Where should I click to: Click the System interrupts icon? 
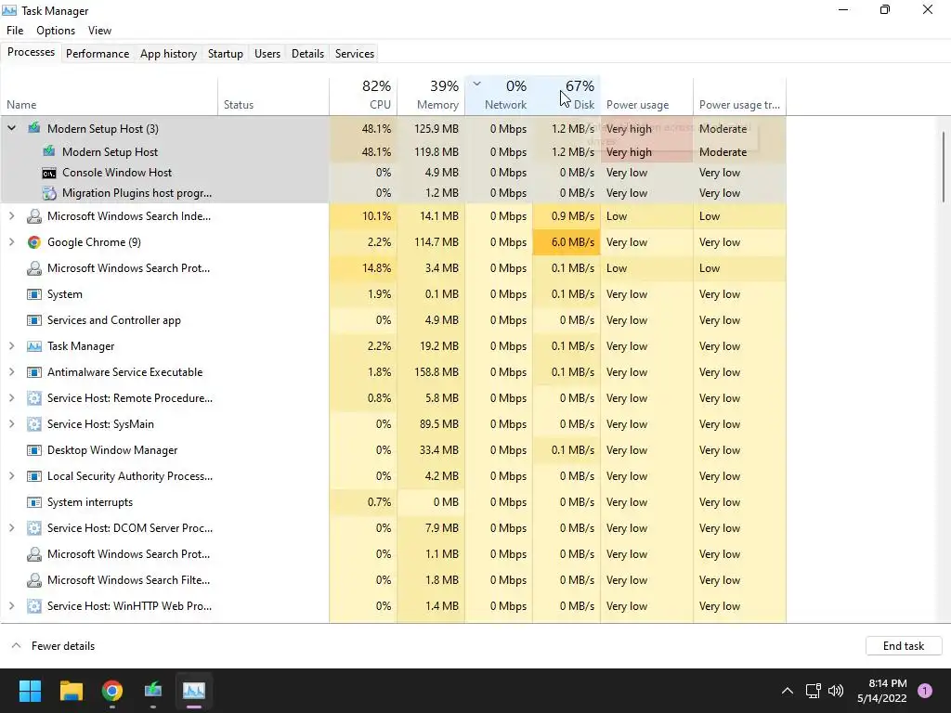34,502
